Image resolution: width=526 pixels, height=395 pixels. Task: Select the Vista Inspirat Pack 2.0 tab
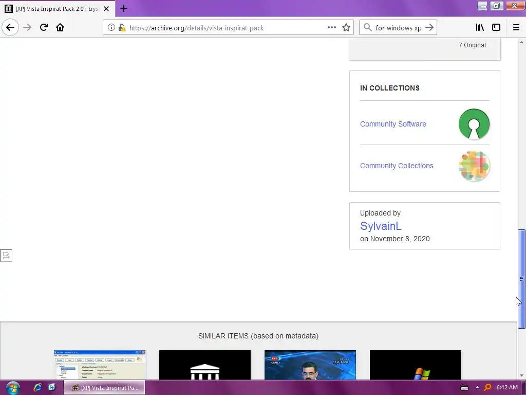(x=58, y=9)
